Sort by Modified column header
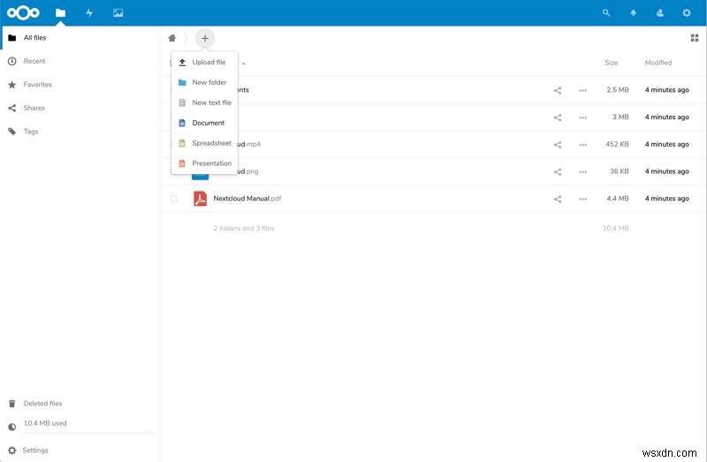 pyautogui.click(x=658, y=63)
